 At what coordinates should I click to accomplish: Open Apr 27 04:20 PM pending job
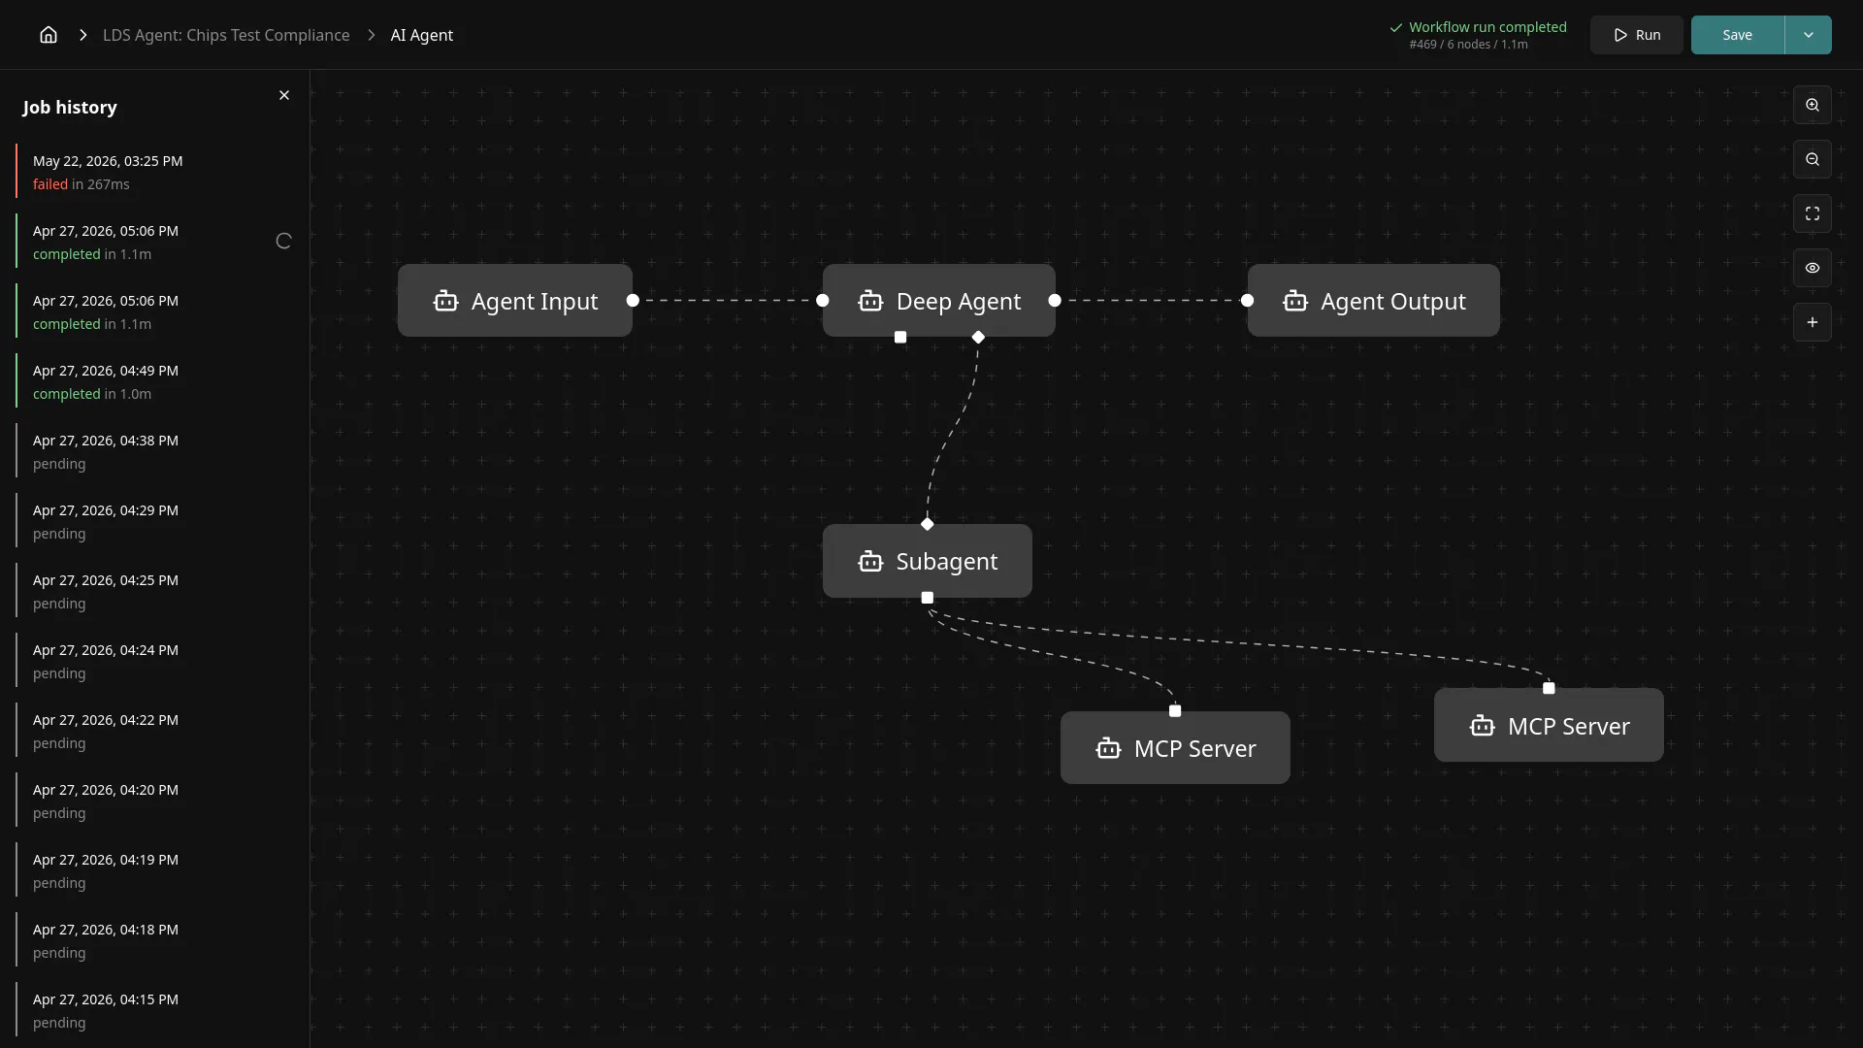(155, 801)
